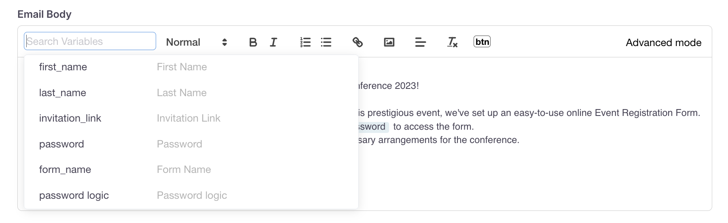Click the highlighted password tag in body
The image size is (728, 223).
pyautogui.click(x=373, y=127)
